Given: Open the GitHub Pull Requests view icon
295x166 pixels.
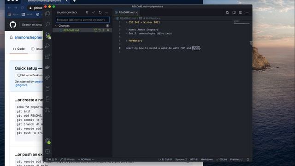Looking at the screenshot, I should coord(47,110).
